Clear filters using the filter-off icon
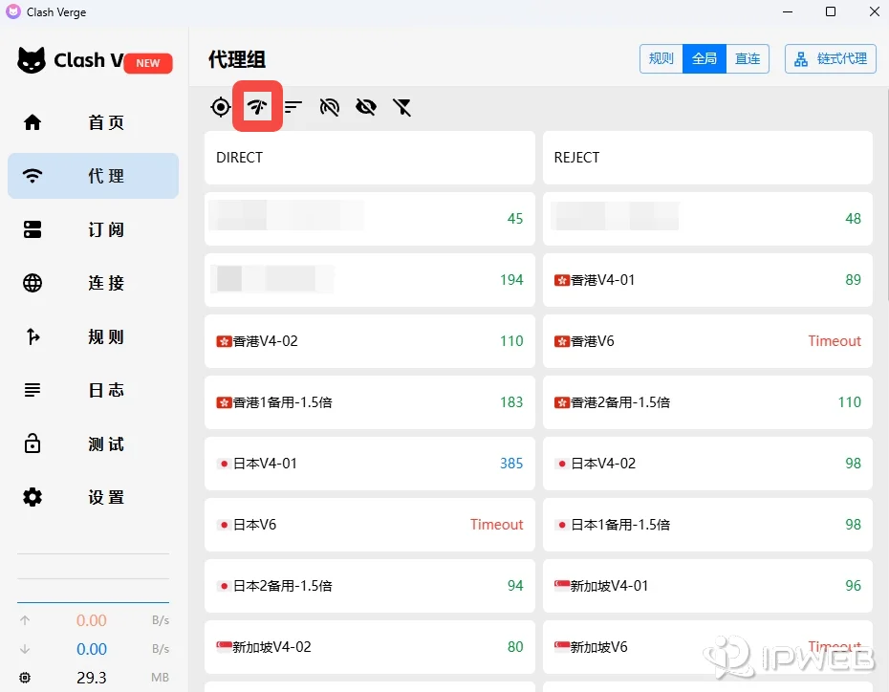The width and height of the screenshot is (889, 692). (x=401, y=107)
